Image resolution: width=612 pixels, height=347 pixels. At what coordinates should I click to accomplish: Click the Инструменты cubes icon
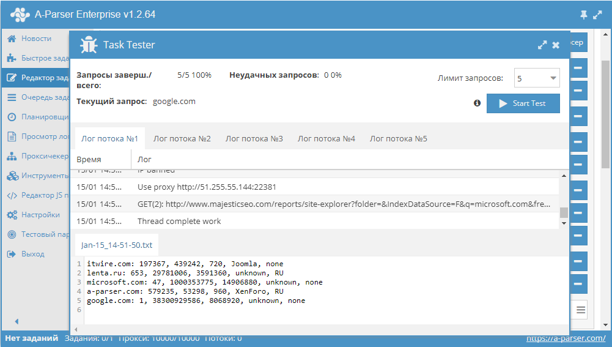click(12, 176)
